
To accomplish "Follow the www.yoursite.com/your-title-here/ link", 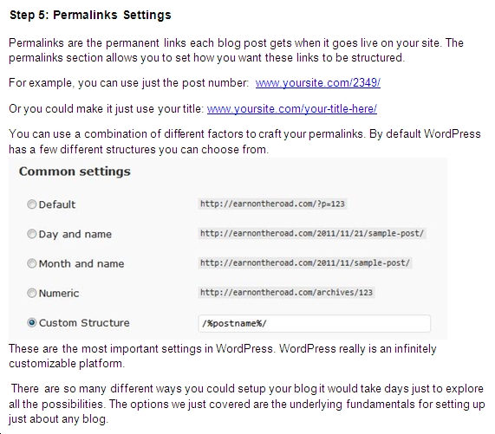I will tap(292, 109).
